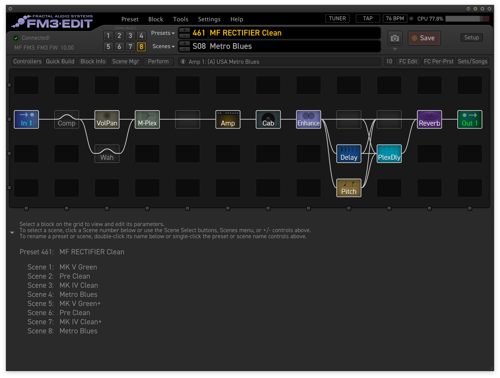The image size is (500, 378).
Task: Open the Settings menu
Action: (209, 19)
